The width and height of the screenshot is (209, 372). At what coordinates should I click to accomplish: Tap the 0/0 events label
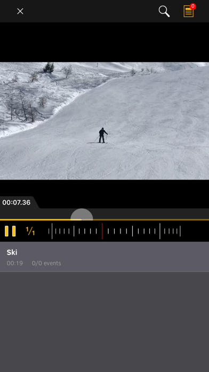tap(46, 263)
